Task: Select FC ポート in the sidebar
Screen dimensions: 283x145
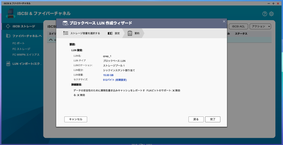Action: point(19,43)
